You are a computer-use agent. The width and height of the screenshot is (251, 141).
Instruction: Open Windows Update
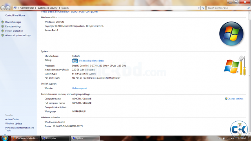coord(14,124)
